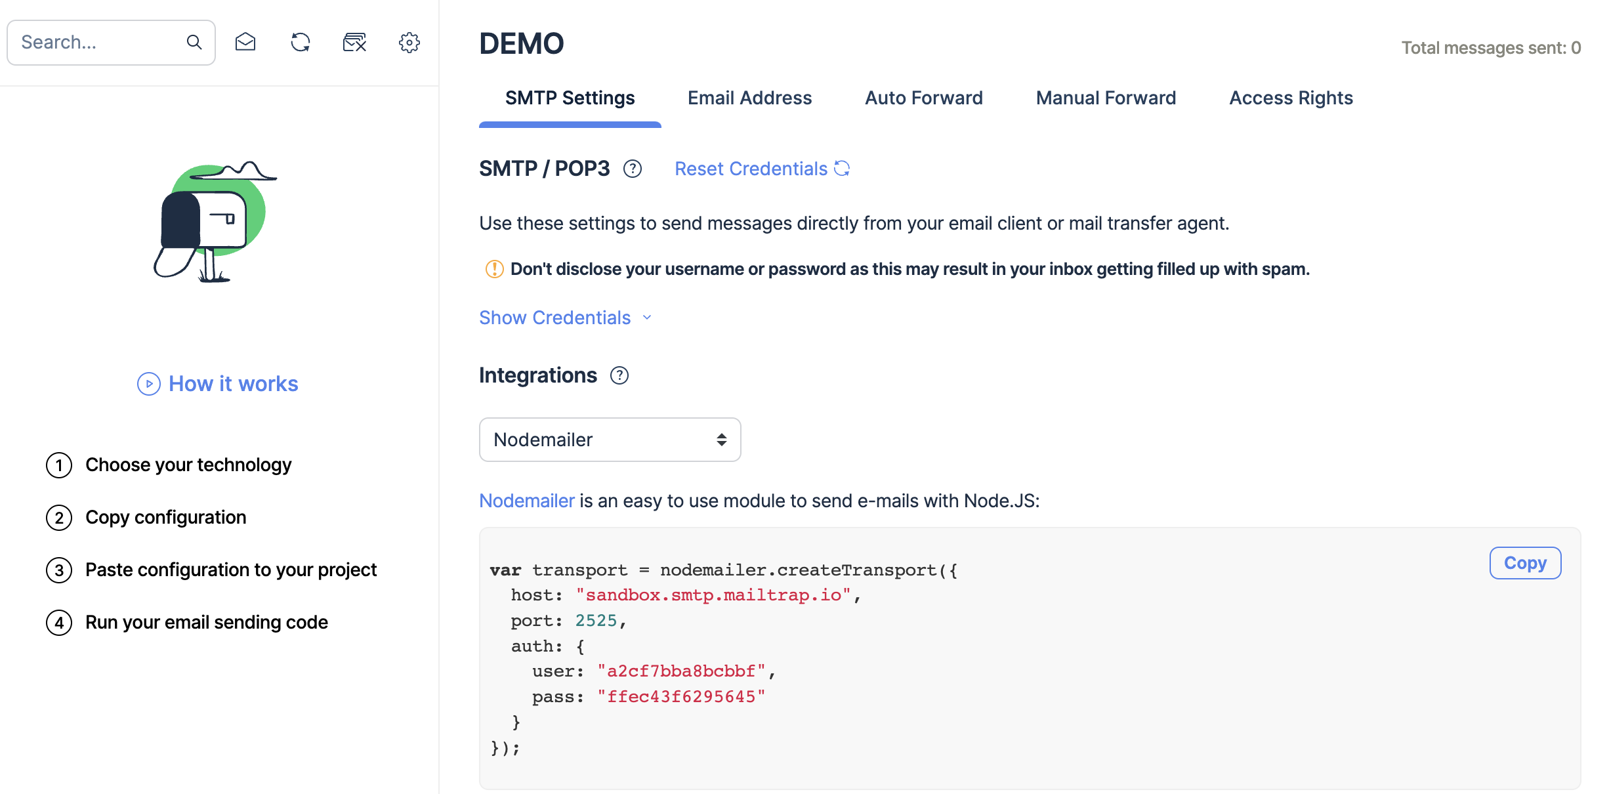Select the SMTP Settings tab
1609x794 pixels.
[570, 98]
